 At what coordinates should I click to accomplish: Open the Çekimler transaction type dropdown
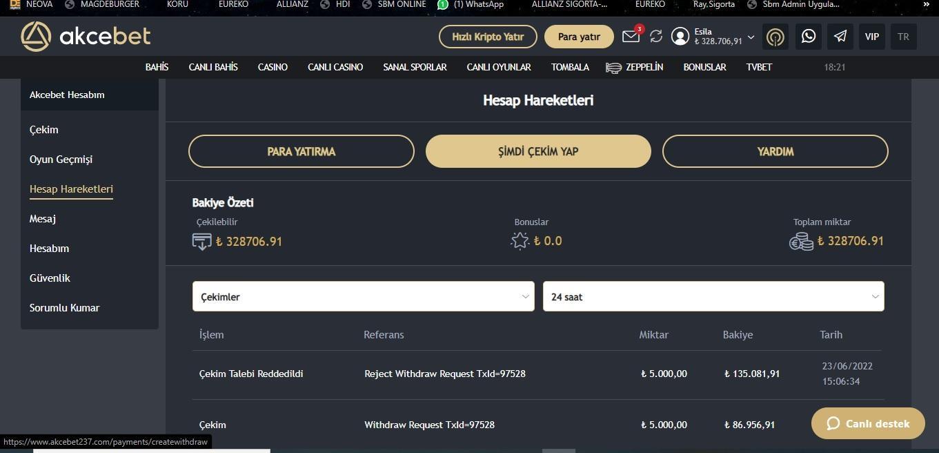[x=363, y=296]
